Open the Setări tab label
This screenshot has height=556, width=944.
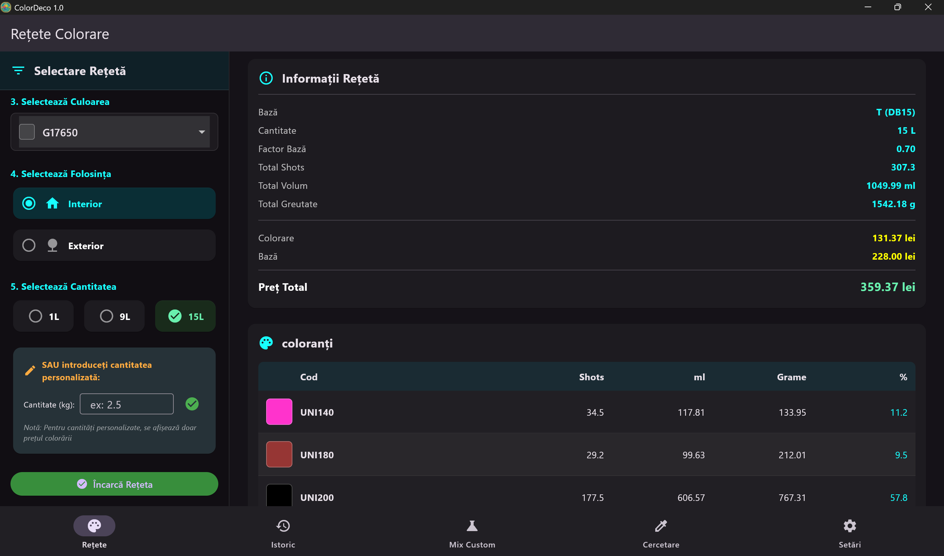click(850, 545)
